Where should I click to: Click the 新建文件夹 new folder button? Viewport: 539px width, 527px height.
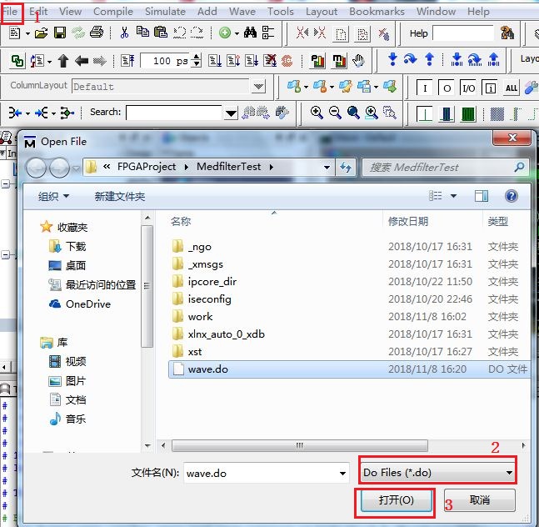point(120,196)
